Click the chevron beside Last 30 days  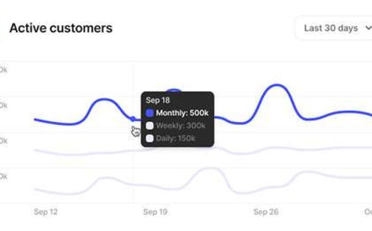click(368, 28)
